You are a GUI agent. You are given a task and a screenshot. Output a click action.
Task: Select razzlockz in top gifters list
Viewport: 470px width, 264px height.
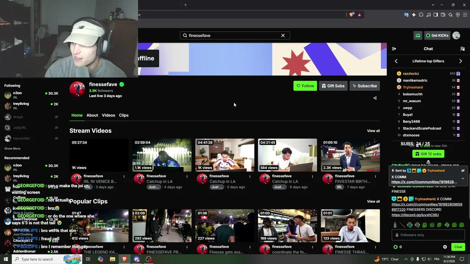pos(411,74)
